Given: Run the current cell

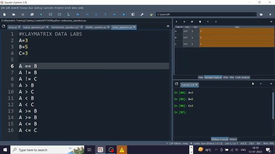Looking at the screenshot, I should (50, 15).
